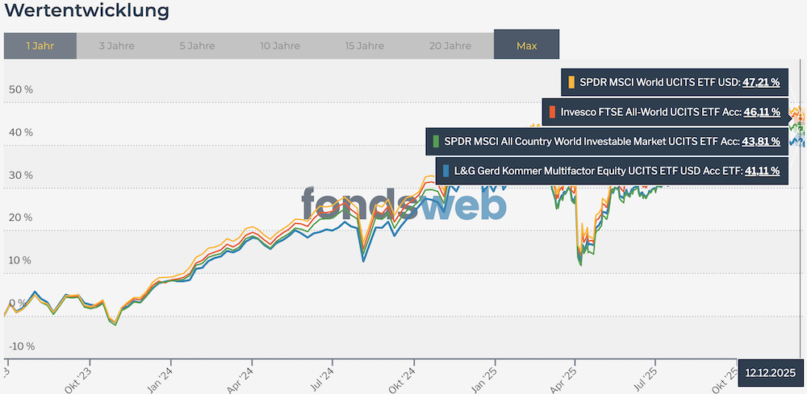
Task: Click blue swatch for L&G Gerd Kommer ETF
Action: (445, 171)
